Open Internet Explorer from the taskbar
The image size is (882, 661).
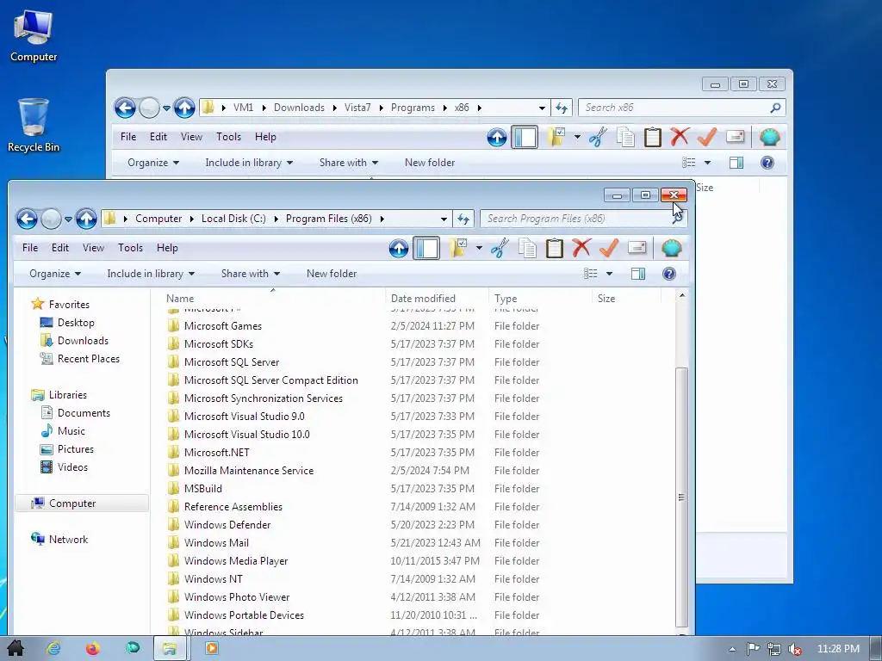click(53, 649)
